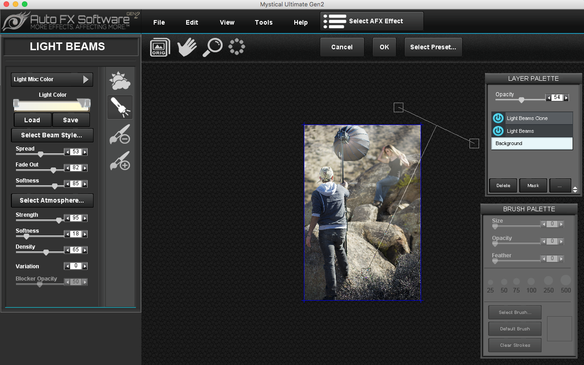Select the Zoom magnifier tool
The height and width of the screenshot is (365, 584).
point(212,47)
